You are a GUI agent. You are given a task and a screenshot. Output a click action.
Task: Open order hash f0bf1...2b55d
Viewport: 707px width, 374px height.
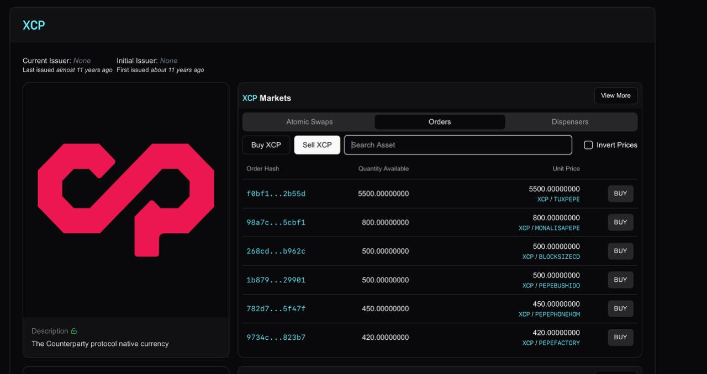point(276,194)
